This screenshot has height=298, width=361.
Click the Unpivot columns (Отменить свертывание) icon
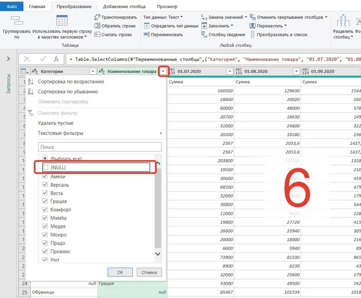click(x=253, y=17)
